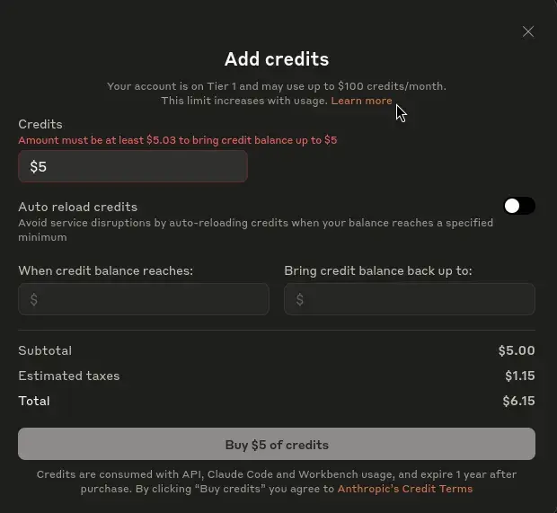
Task: Enable the Auto reload credits toggle
Action: (x=519, y=206)
